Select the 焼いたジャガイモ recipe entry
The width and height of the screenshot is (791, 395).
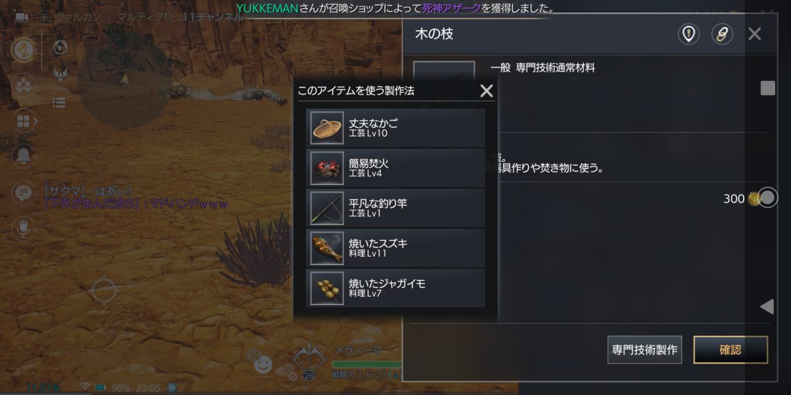(x=395, y=288)
